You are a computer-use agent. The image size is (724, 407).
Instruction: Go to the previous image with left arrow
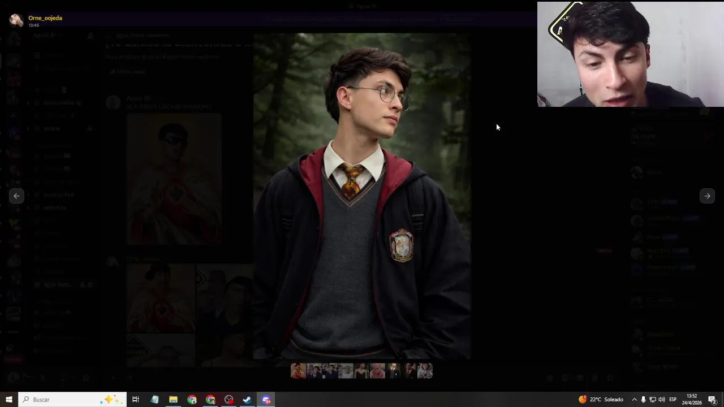(16, 196)
